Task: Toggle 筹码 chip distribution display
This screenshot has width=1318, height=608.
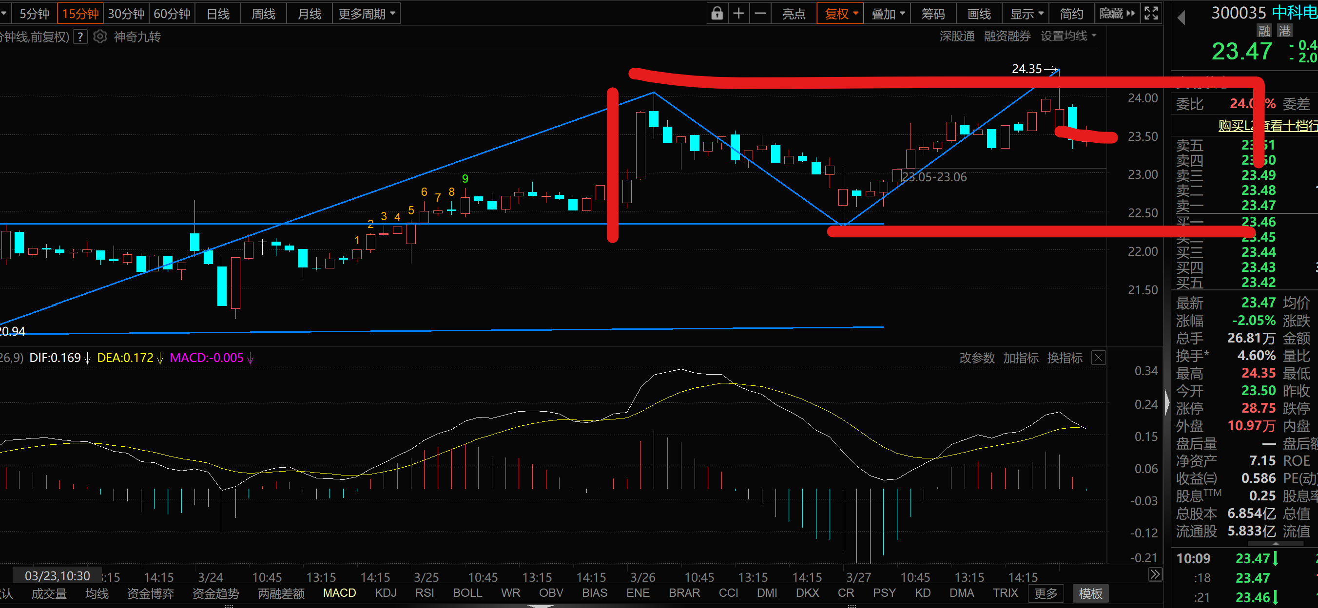Action: tap(933, 13)
